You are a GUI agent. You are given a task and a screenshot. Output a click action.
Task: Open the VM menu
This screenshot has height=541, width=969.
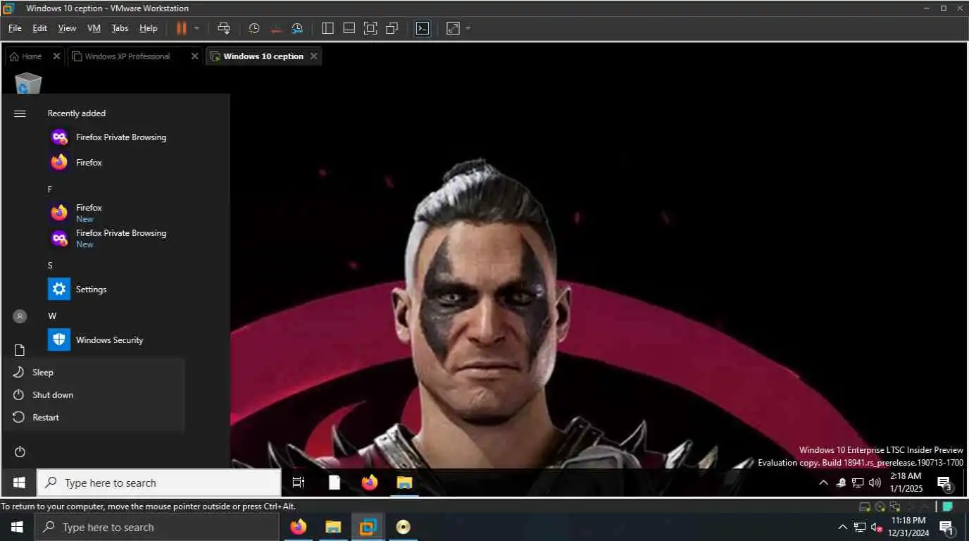pos(94,28)
